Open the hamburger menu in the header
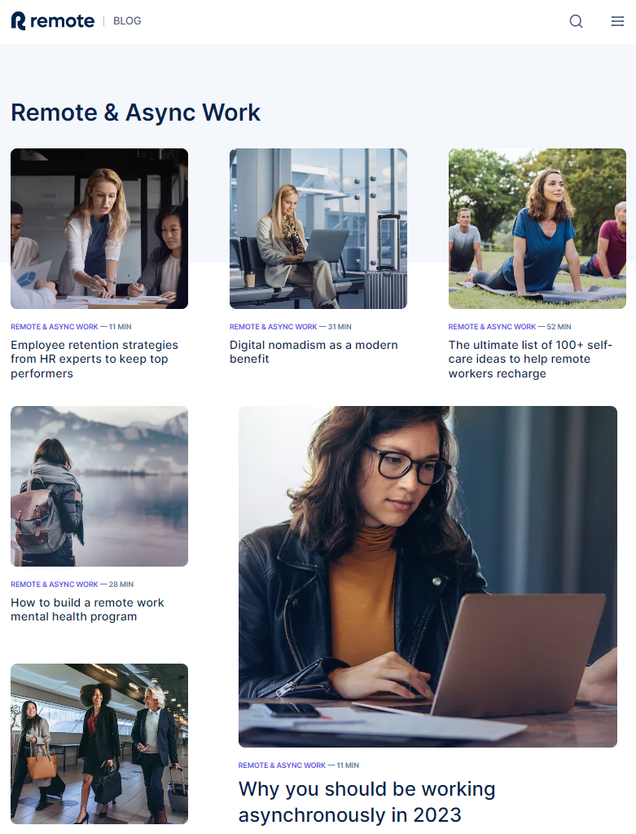Image resolution: width=636 pixels, height=834 pixels. tap(617, 21)
